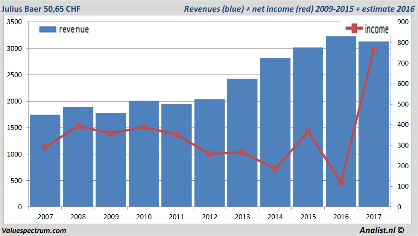Viewport: 418px width, 236px height.
Task: Click the 'revenue' legend label
Action: (x=74, y=29)
